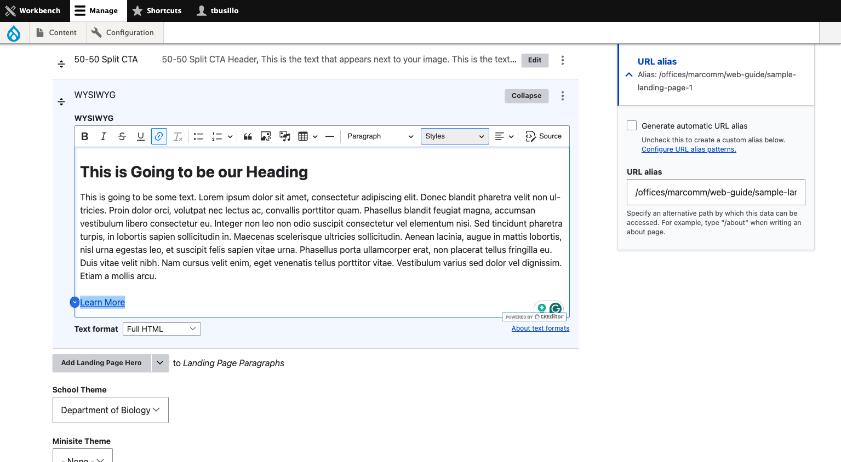Click the link tool icon
841x462 pixels.
[159, 136]
